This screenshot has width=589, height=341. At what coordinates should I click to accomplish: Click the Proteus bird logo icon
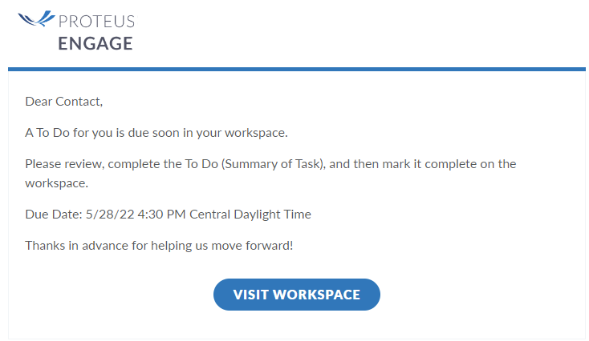(36, 18)
